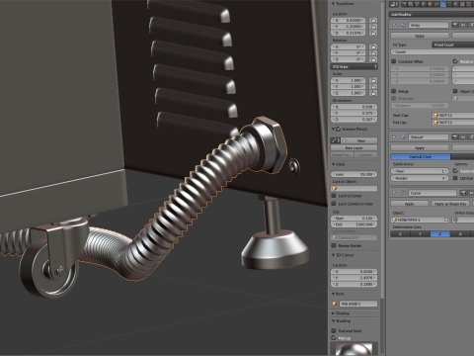Open the Constraints properties tab icon

pyautogui.click(x=436, y=4)
